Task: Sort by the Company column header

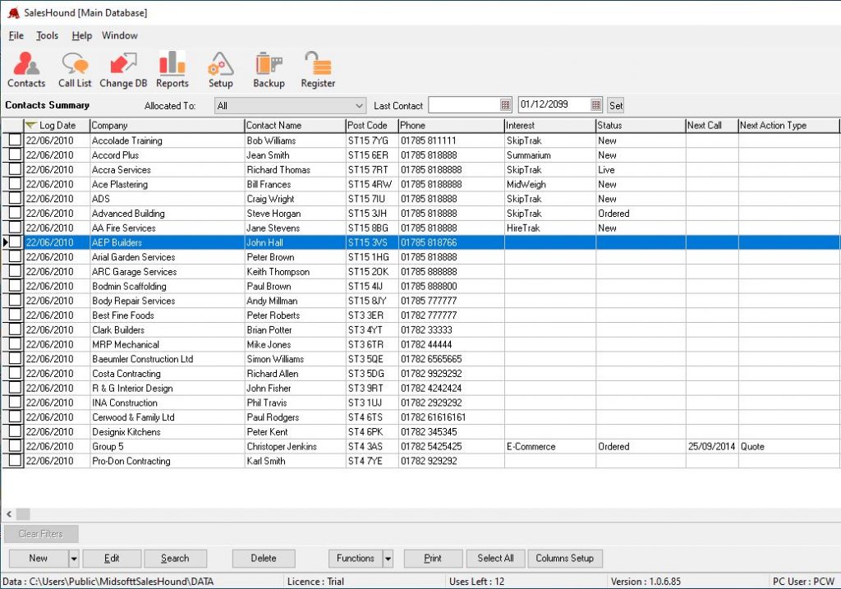Action: click(x=167, y=126)
